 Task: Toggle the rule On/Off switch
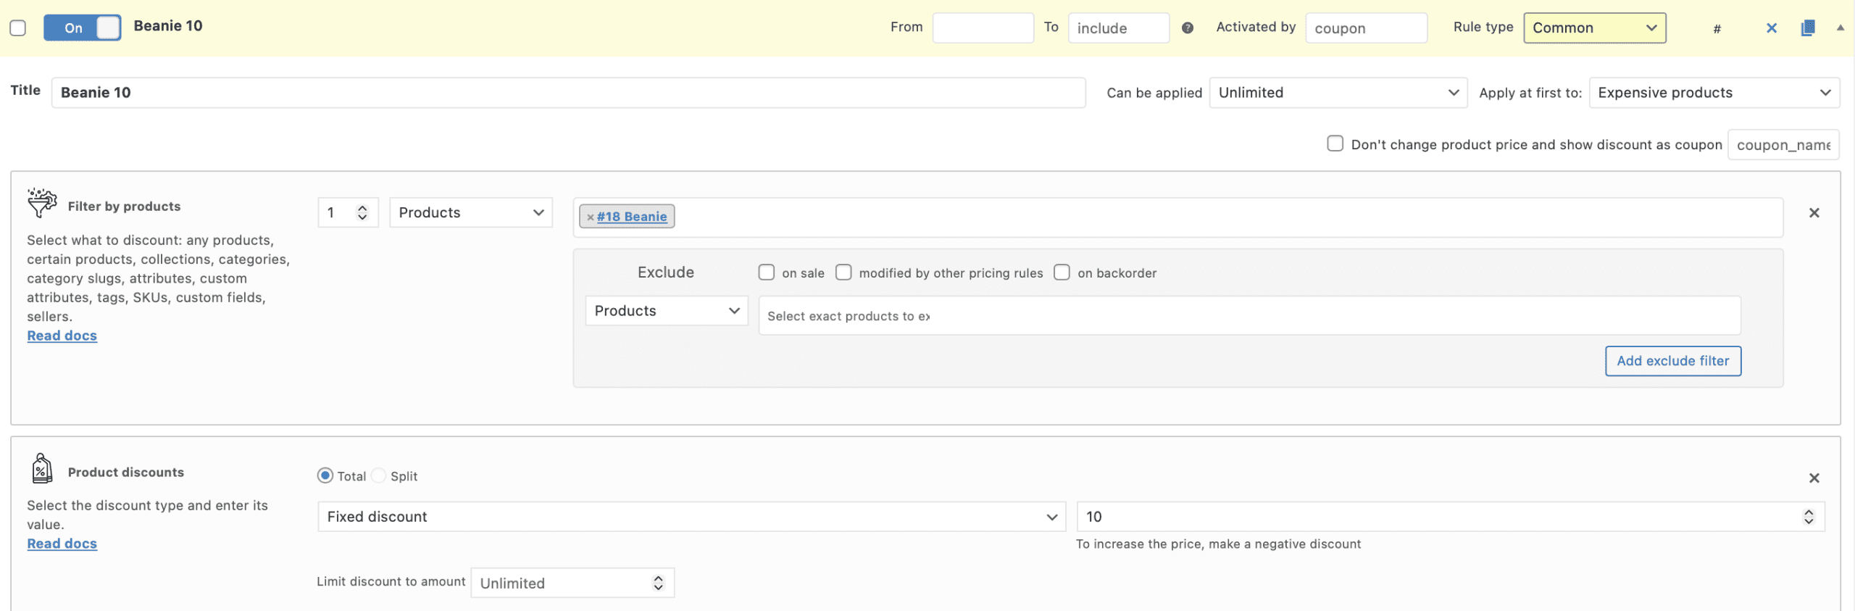[x=82, y=28]
